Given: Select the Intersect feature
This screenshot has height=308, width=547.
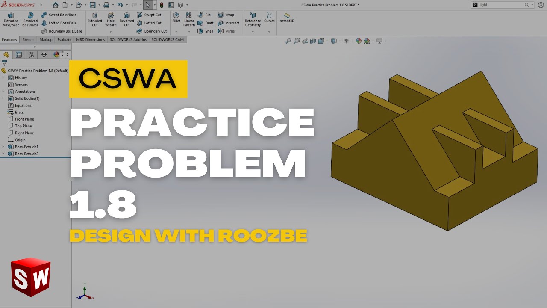Looking at the screenshot, I should click(228, 23).
